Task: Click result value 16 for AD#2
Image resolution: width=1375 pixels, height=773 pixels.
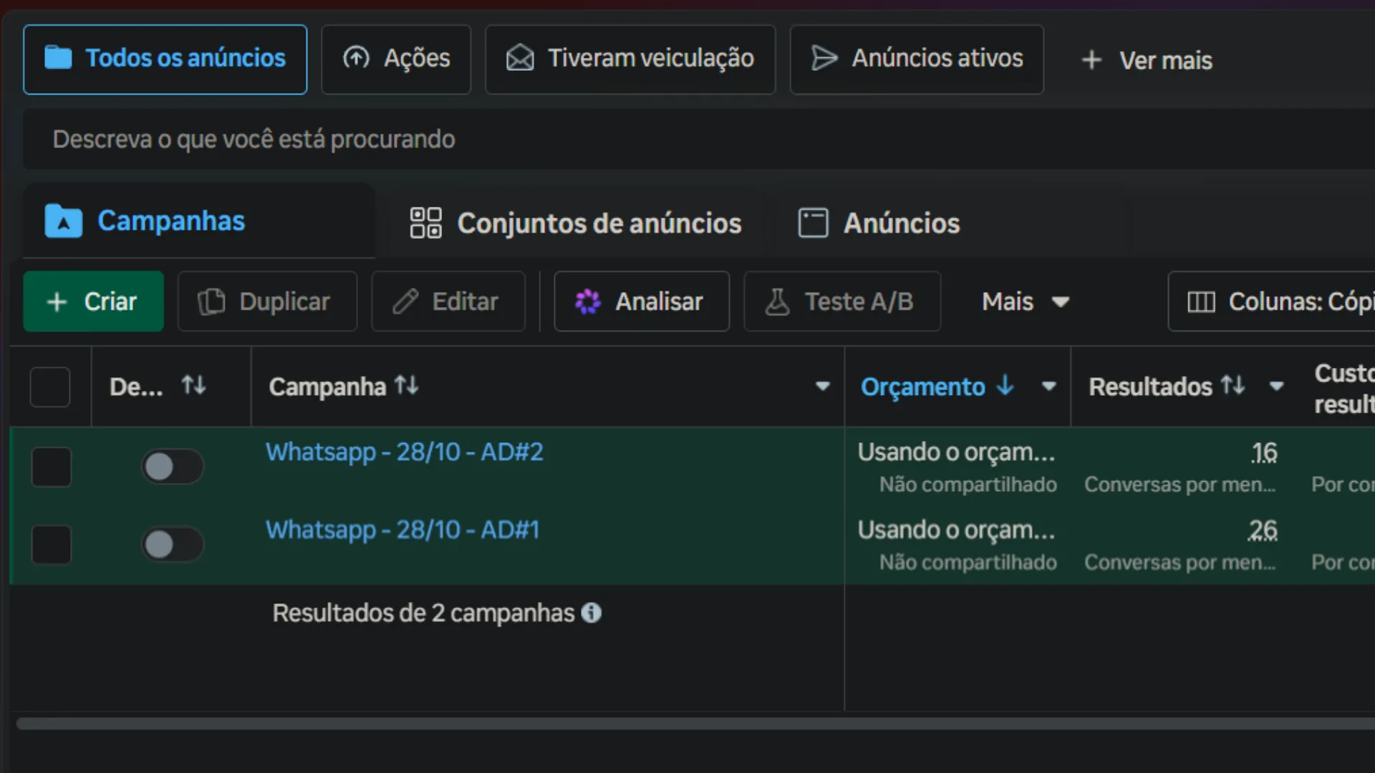Action: tap(1264, 452)
